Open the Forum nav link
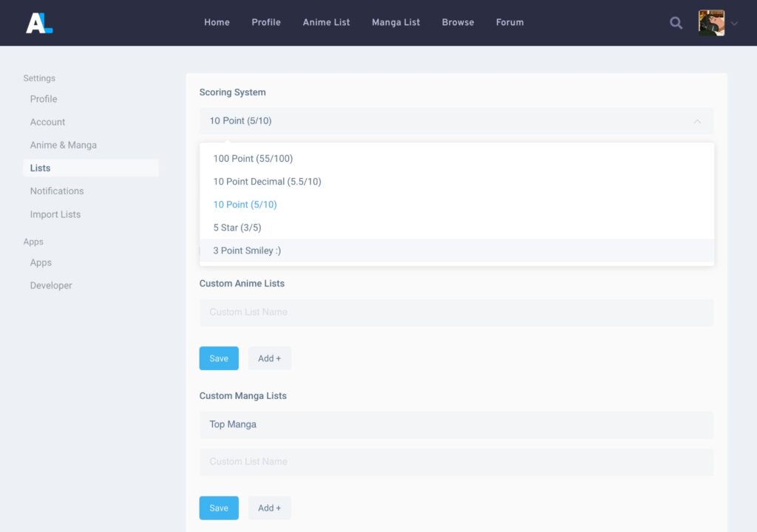 pos(509,22)
